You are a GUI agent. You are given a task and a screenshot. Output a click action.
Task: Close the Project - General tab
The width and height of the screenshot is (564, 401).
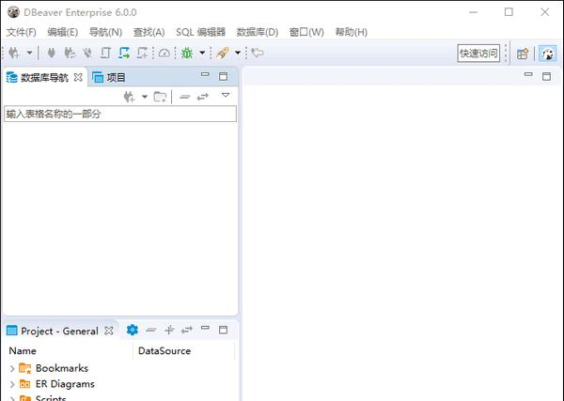point(109,331)
